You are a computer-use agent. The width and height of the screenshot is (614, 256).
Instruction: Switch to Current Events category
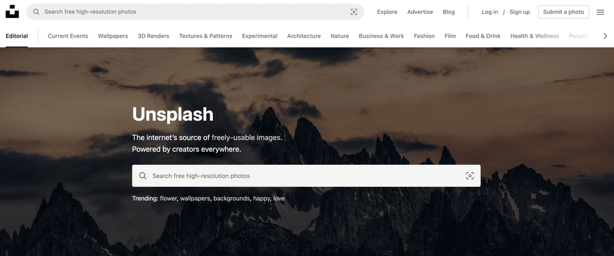(68, 36)
